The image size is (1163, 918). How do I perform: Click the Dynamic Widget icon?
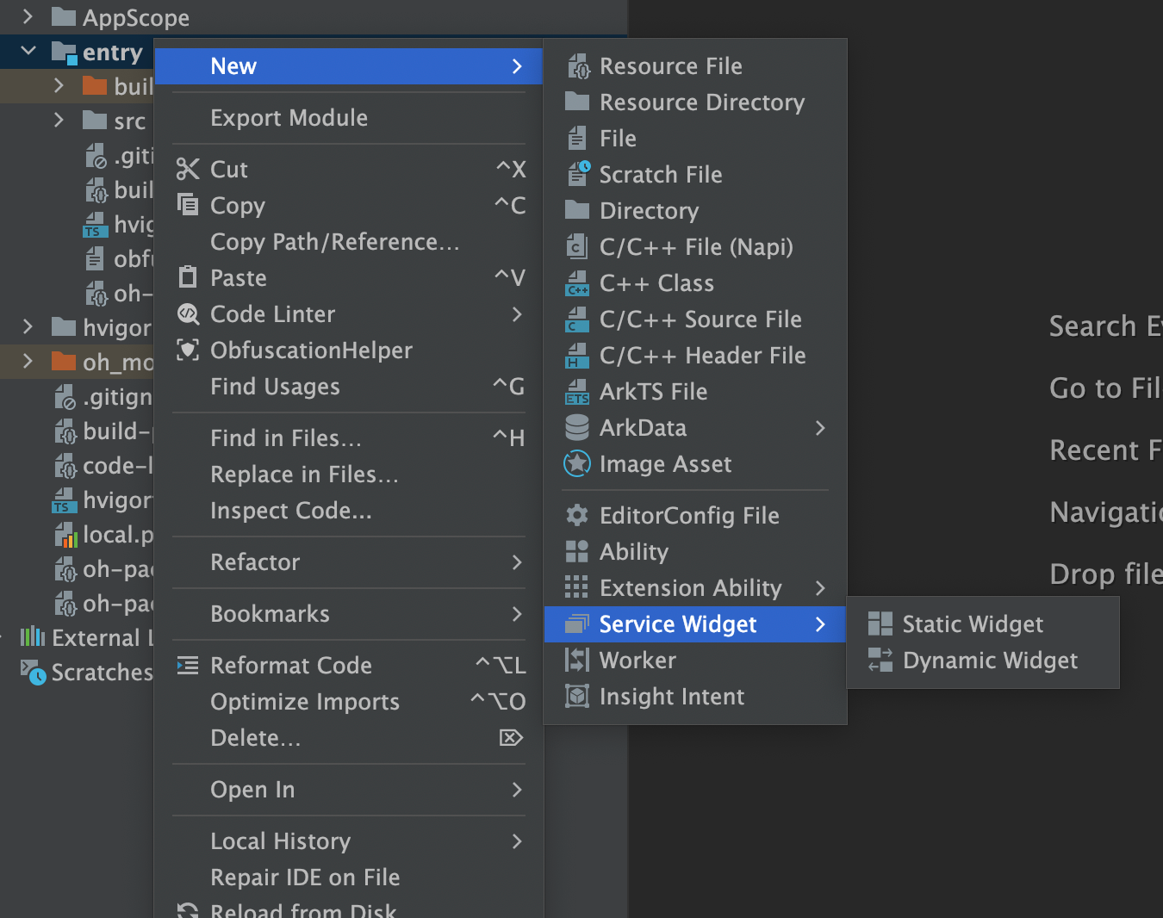click(x=880, y=661)
